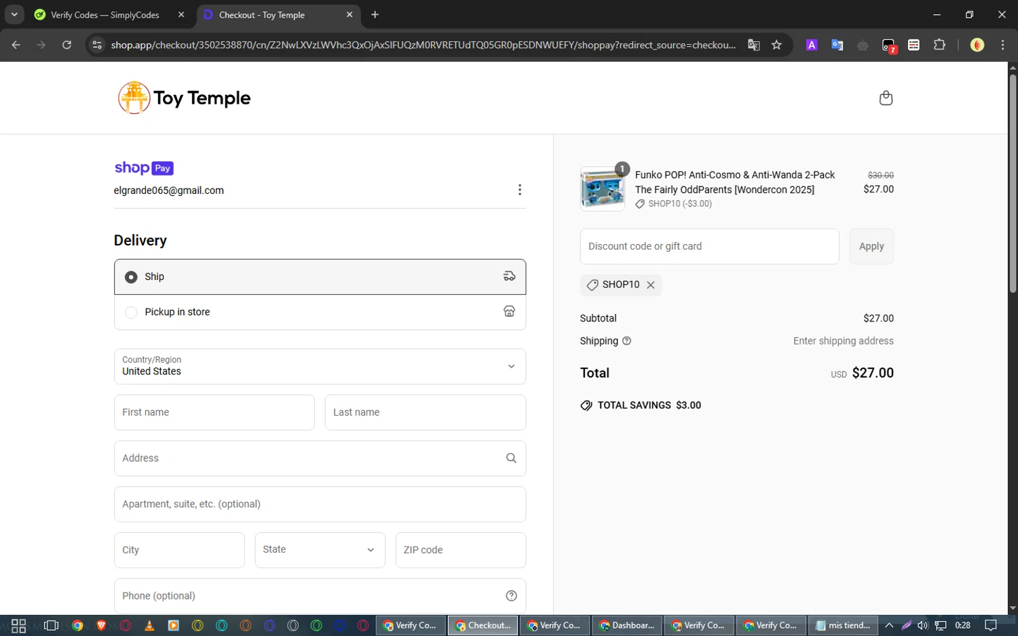
Task: Open the Country/Region dropdown
Action: (x=320, y=367)
